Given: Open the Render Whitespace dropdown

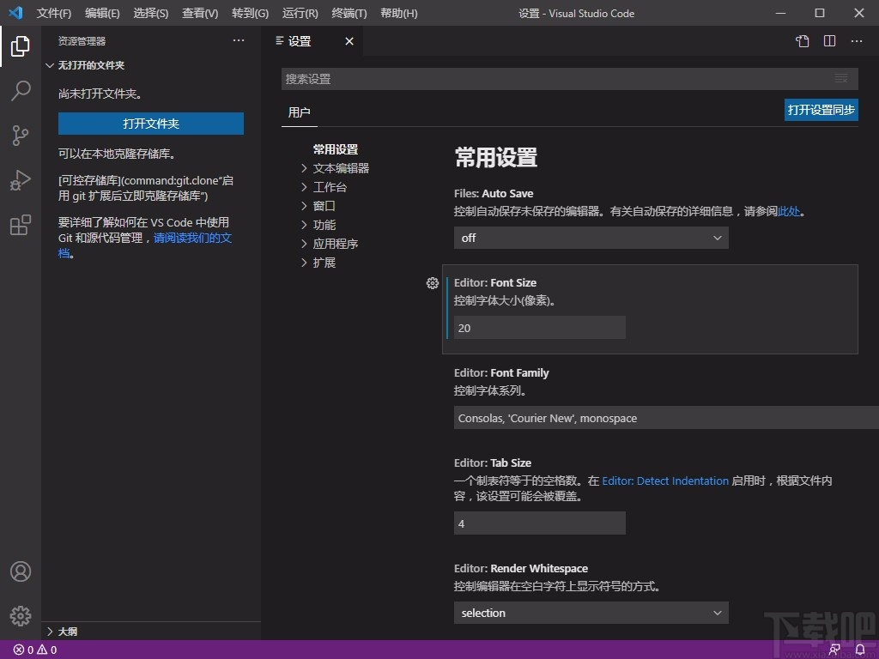Looking at the screenshot, I should pyautogui.click(x=591, y=613).
